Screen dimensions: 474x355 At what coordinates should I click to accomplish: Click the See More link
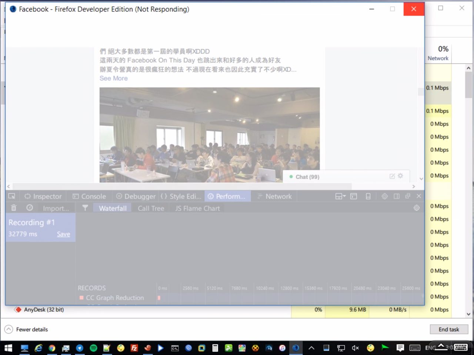tap(114, 78)
